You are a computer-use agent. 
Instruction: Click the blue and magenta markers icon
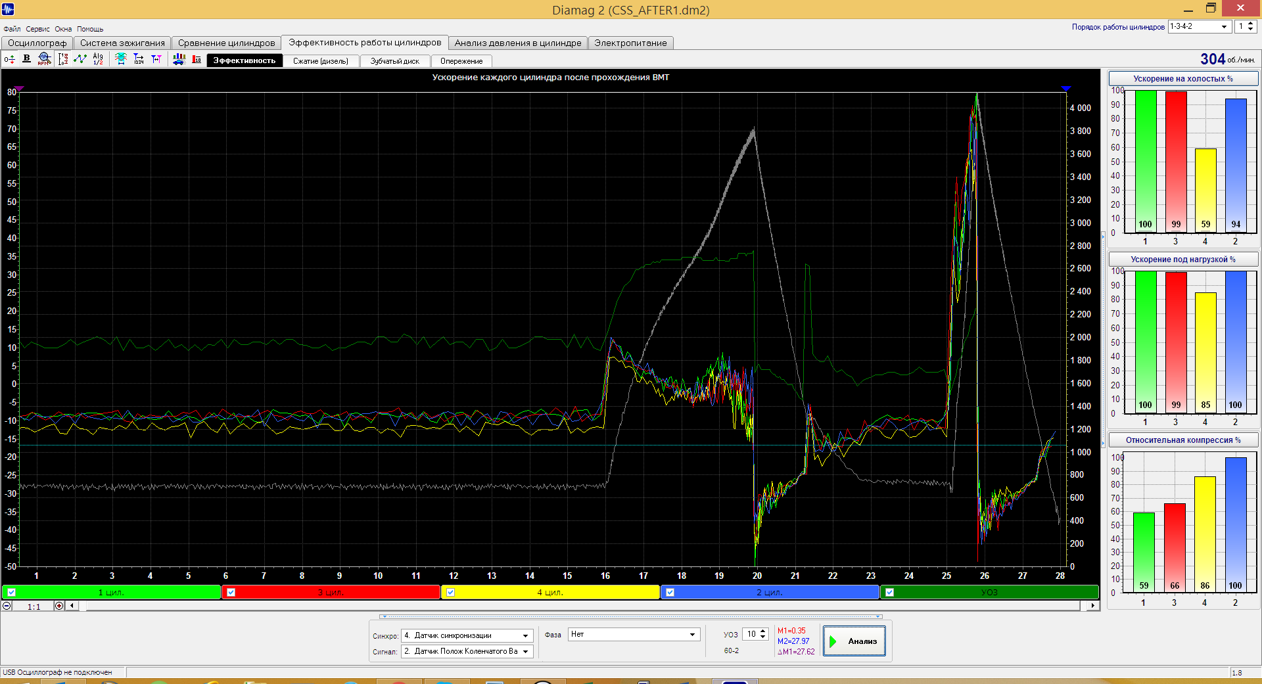coord(156,59)
